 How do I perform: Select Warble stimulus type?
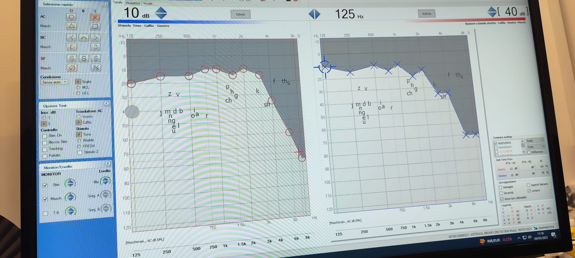[79, 140]
